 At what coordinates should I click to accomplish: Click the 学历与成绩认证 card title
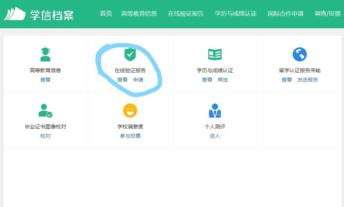click(x=215, y=70)
